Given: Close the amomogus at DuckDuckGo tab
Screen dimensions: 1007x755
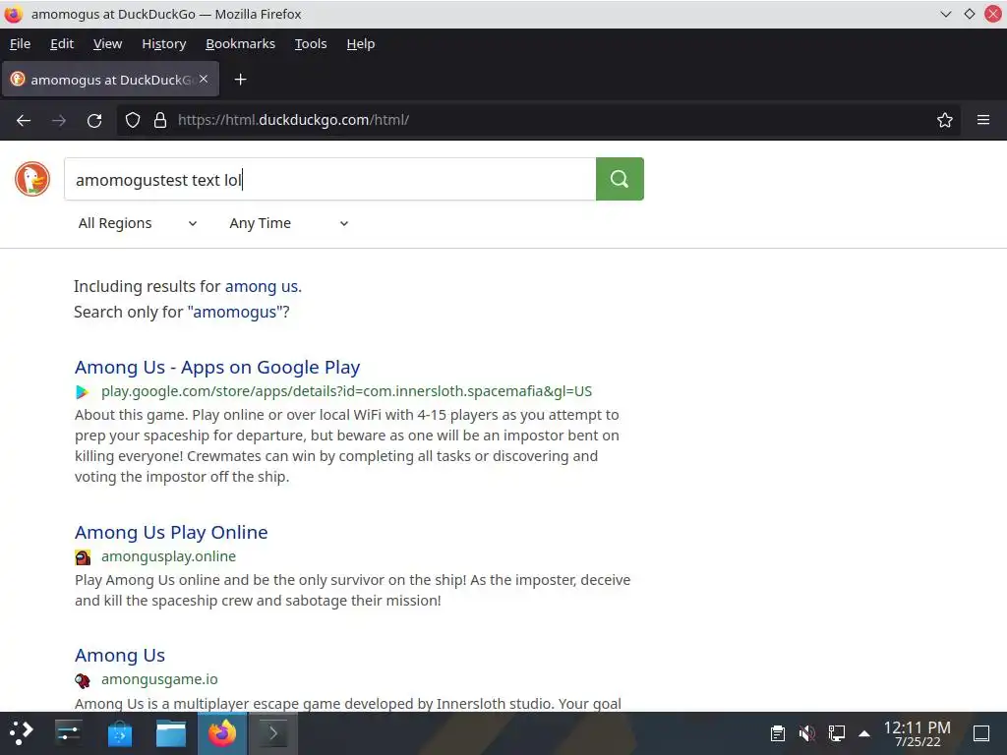Looking at the screenshot, I should [x=204, y=79].
